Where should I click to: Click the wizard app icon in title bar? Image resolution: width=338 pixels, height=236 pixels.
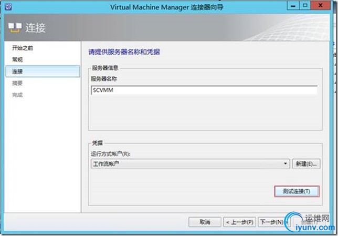tap(8, 7)
